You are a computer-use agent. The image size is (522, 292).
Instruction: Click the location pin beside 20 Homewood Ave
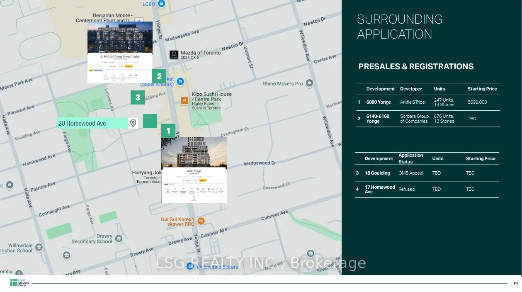[133, 123]
